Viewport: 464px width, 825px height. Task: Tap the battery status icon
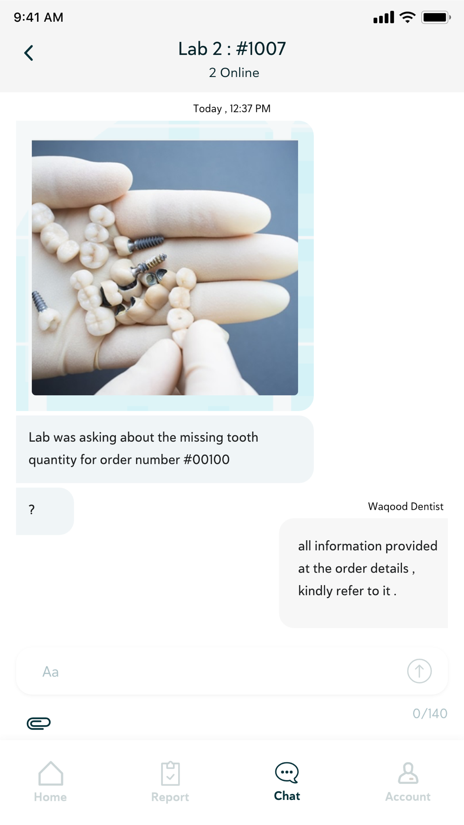pos(436,18)
